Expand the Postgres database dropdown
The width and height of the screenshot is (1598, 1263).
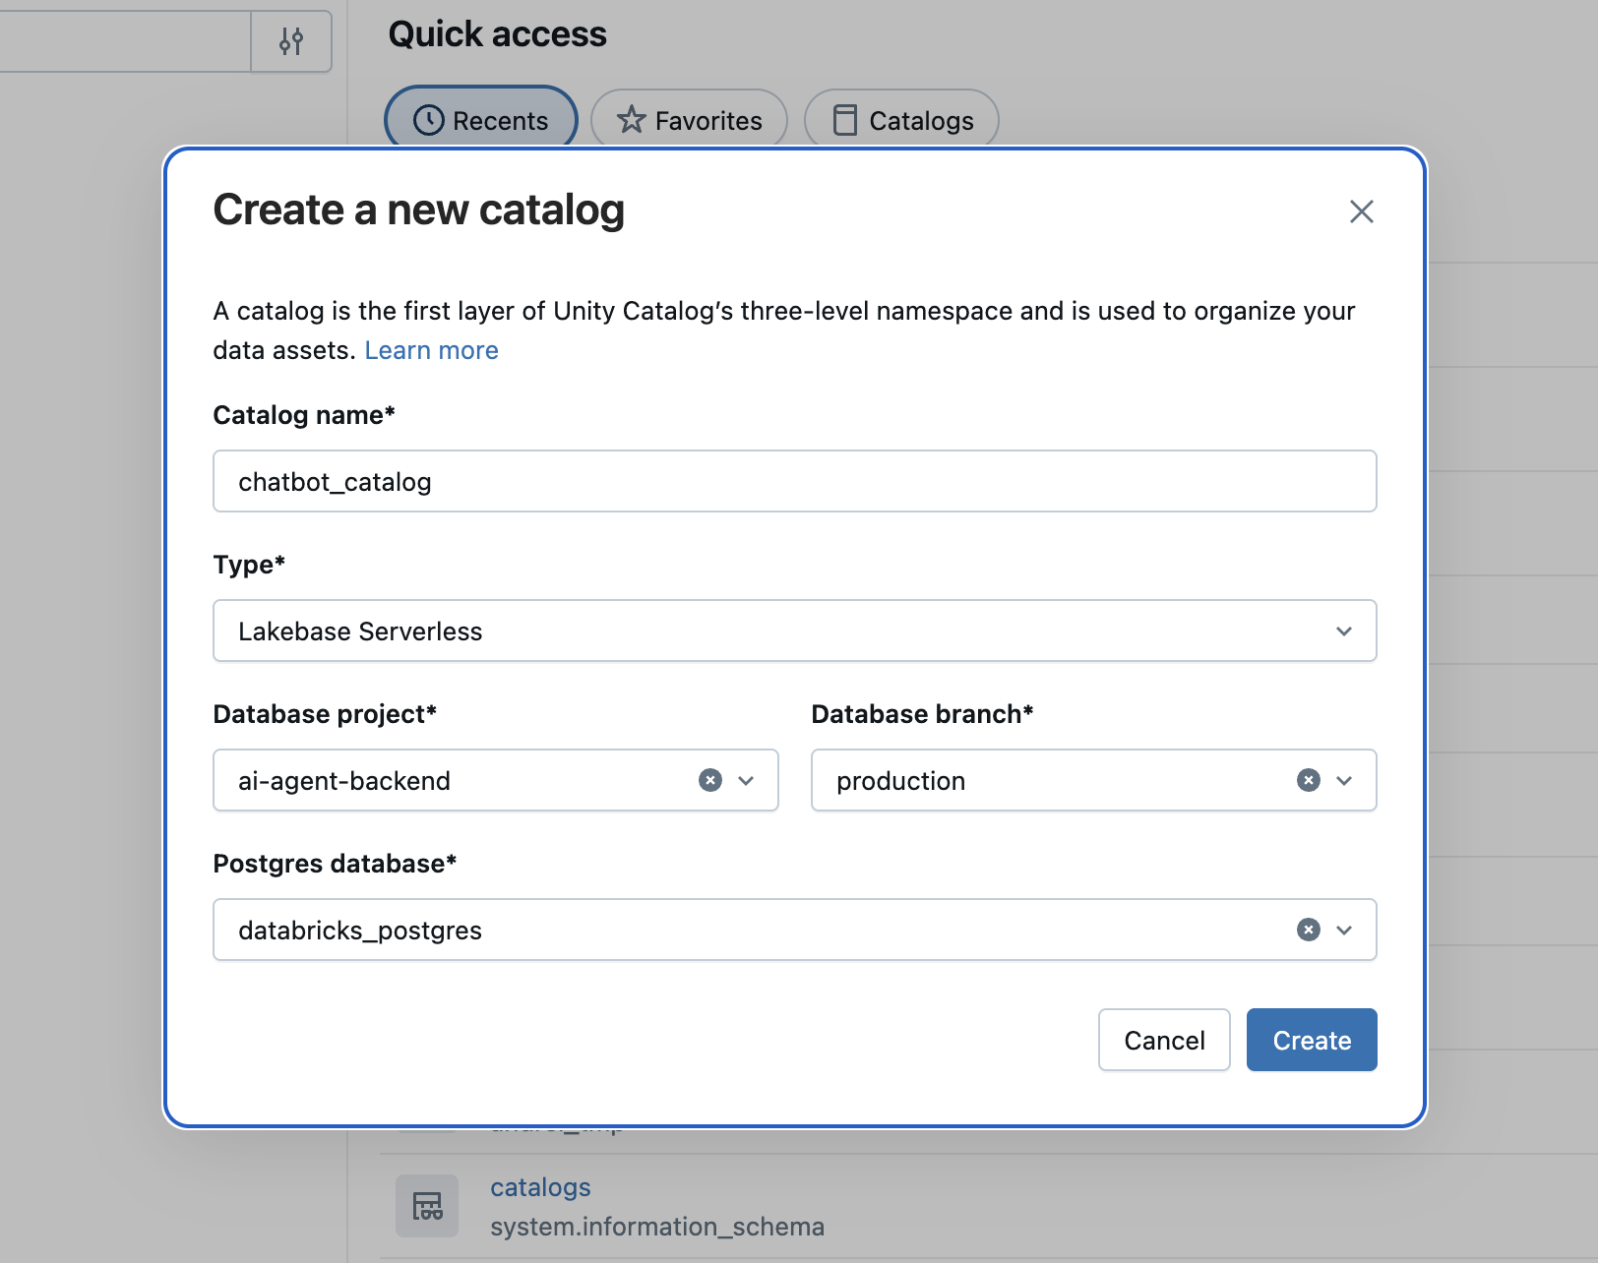pos(1343,930)
